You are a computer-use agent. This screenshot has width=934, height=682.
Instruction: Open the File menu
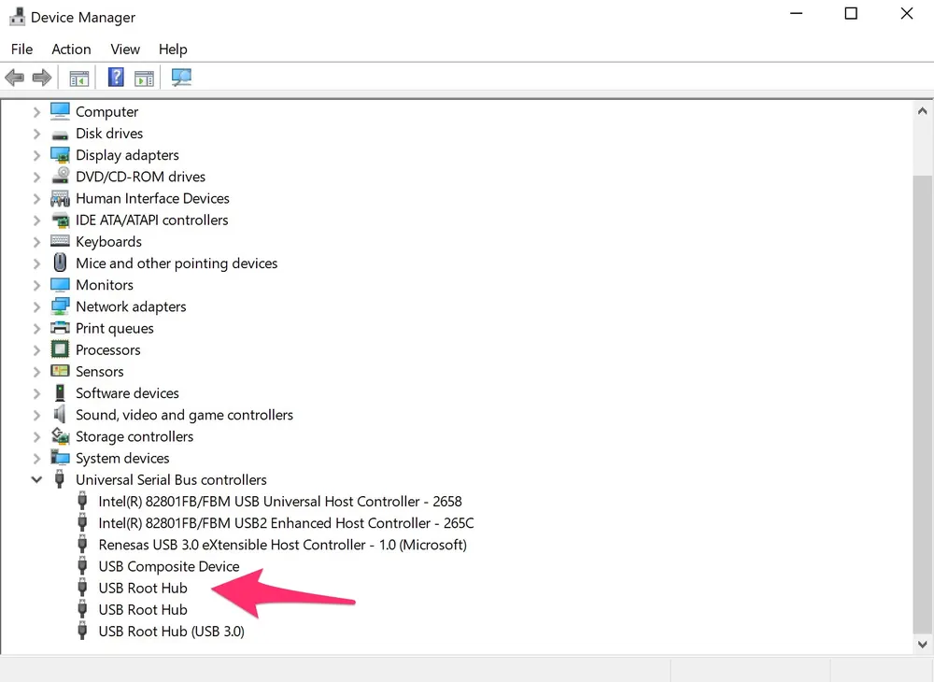pos(21,50)
